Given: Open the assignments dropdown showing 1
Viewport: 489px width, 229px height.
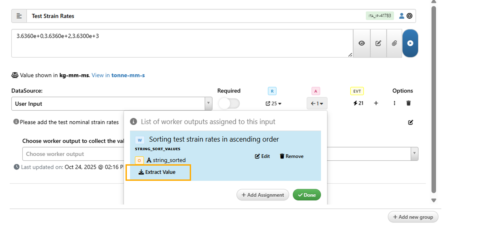Looking at the screenshot, I should pyautogui.click(x=317, y=103).
